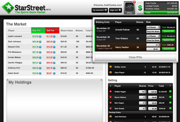Show info for Adam Scott buy price
Viewport: 180px width, 122px height.
[x=40, y=73]
